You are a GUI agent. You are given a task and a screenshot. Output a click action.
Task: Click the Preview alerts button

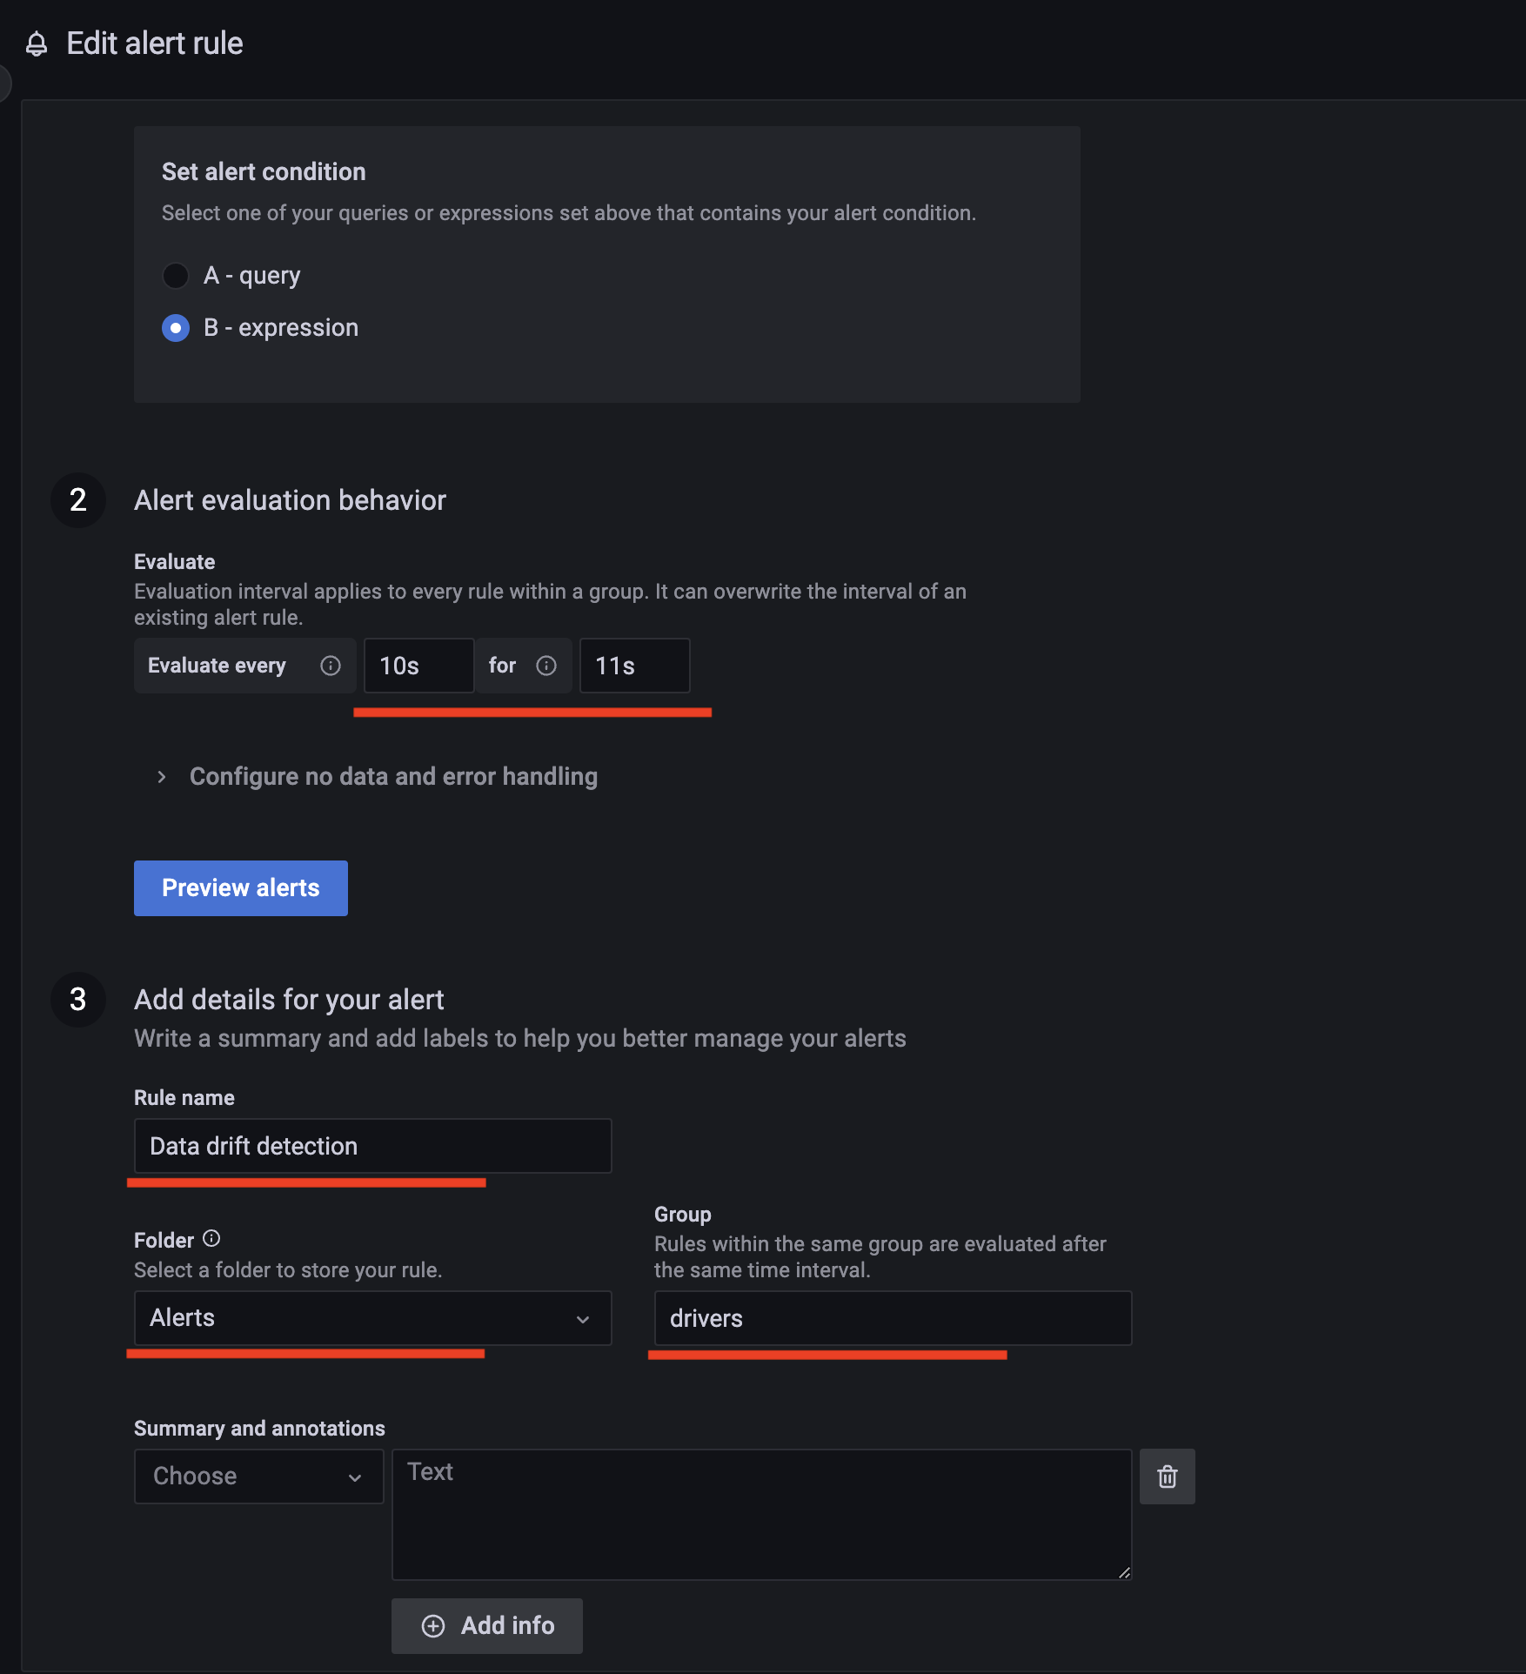pos(241,888)
